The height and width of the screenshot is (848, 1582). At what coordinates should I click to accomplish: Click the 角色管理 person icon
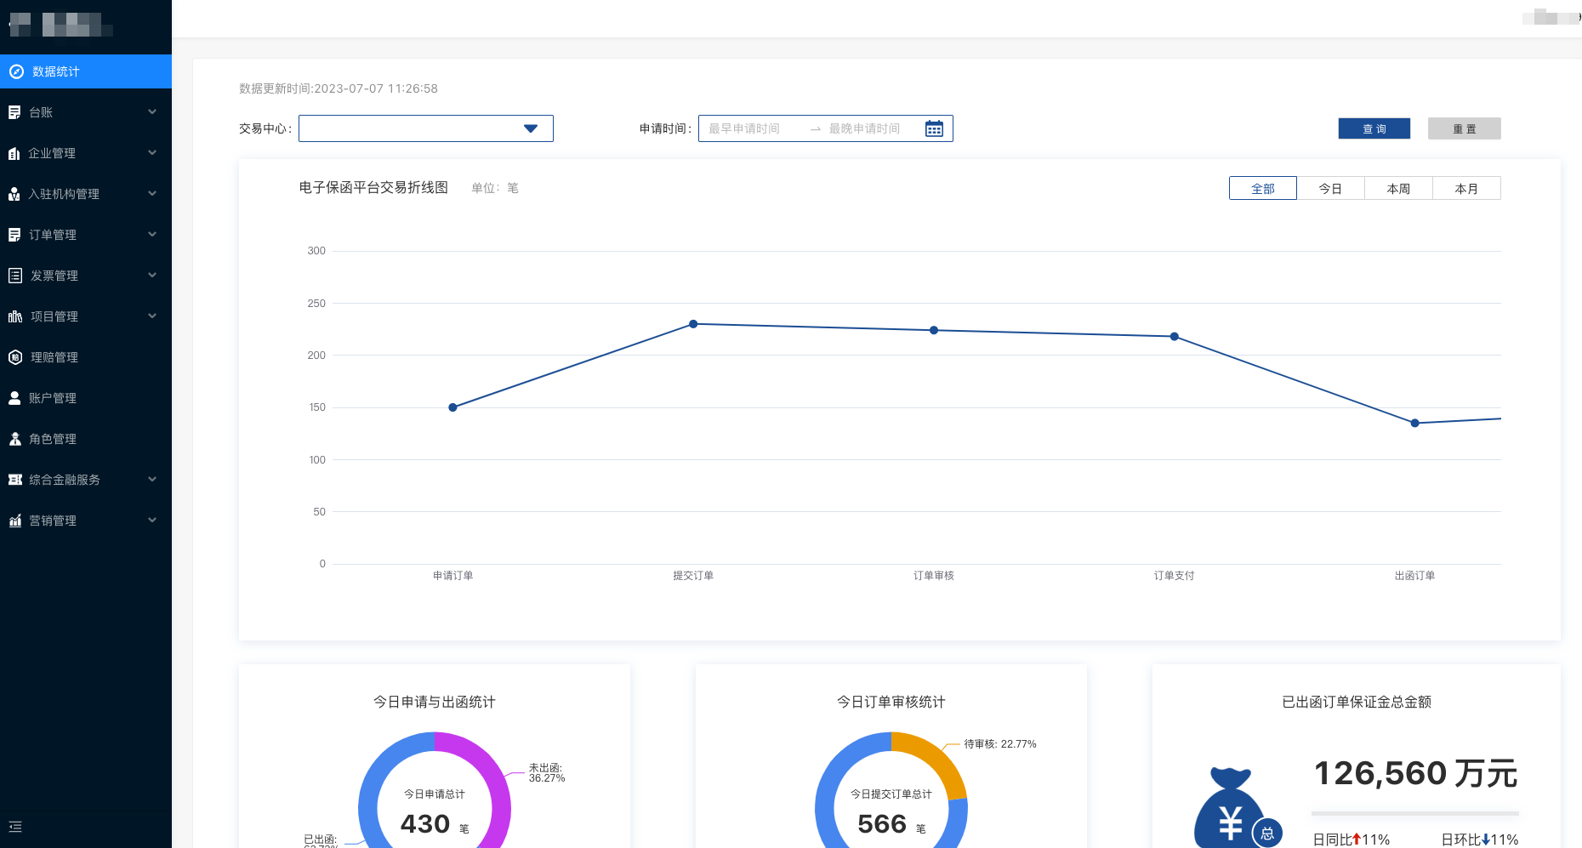[x=14, y=439]
